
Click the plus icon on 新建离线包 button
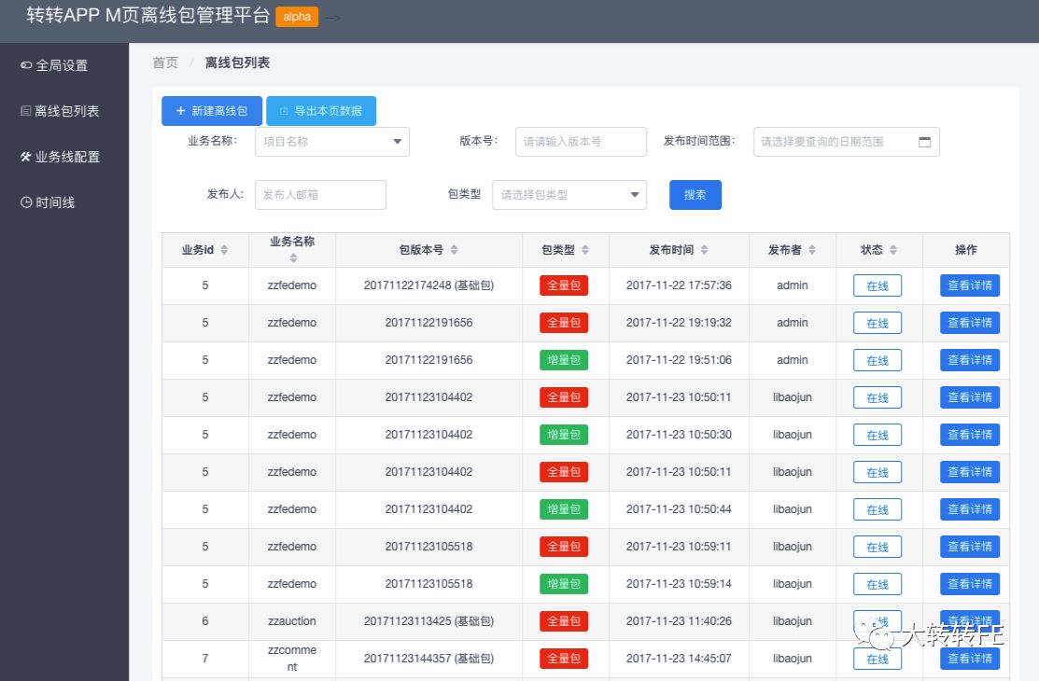(x=179, y=110)
